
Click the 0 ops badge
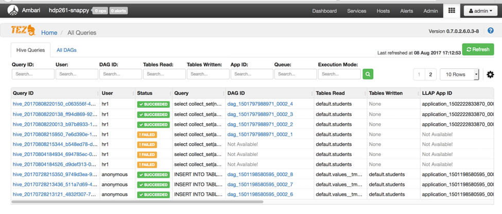[x=99, y=11]
